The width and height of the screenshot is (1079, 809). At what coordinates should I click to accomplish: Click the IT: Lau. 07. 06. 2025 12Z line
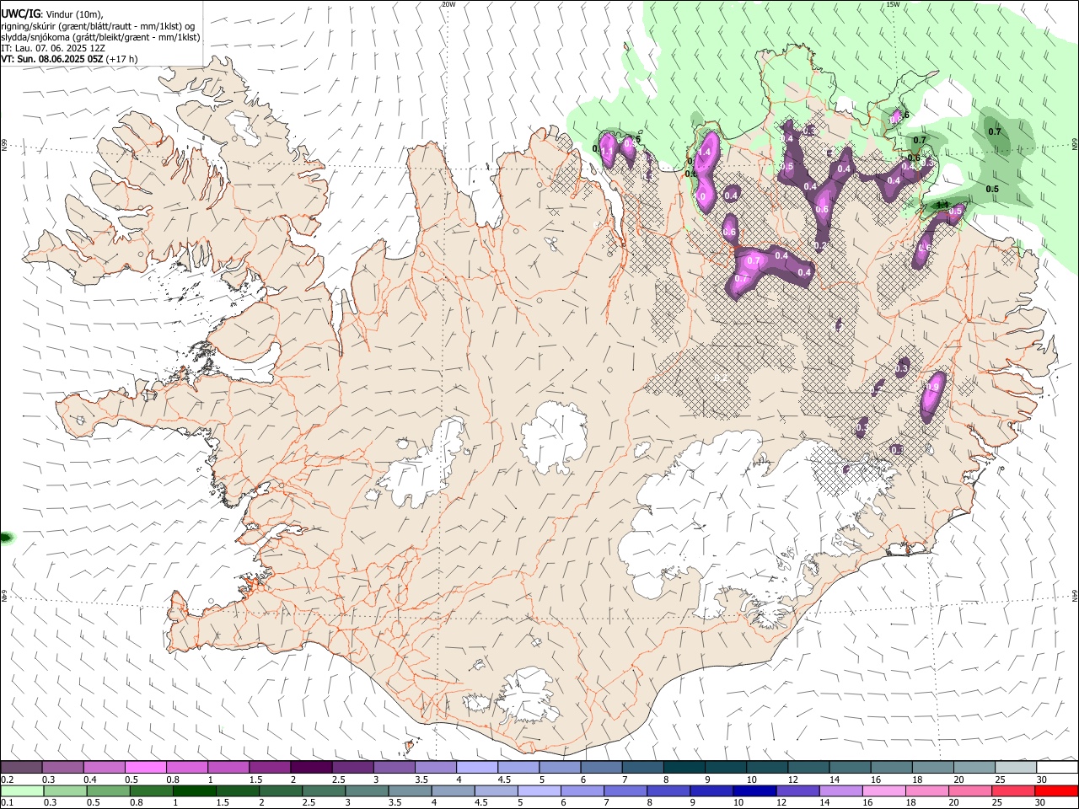(53, 48)
